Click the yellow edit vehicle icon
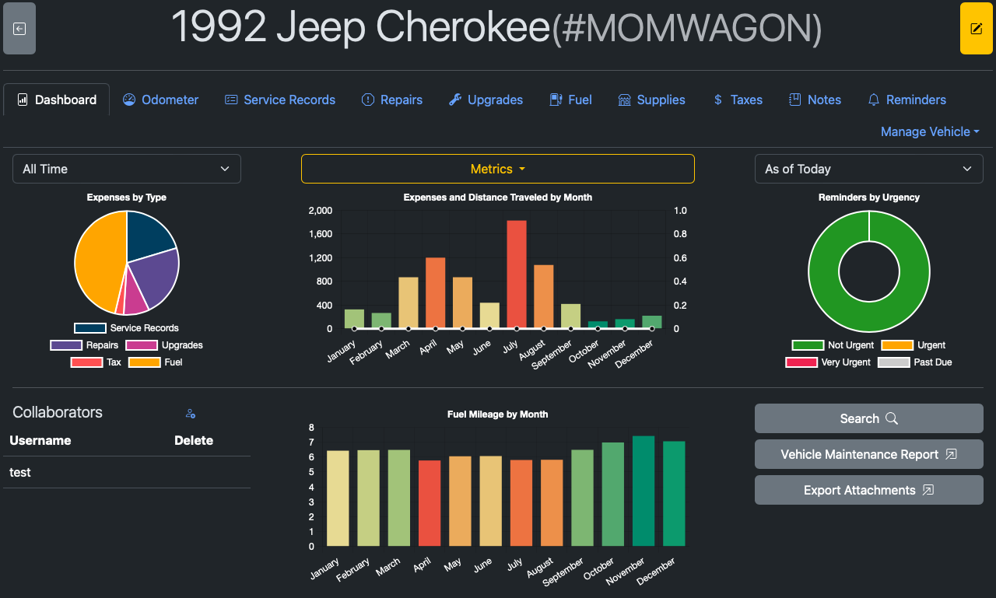Image resolution: width=996 pixels, height=598 pixels. pyautogui.click(x=976, y=29)
